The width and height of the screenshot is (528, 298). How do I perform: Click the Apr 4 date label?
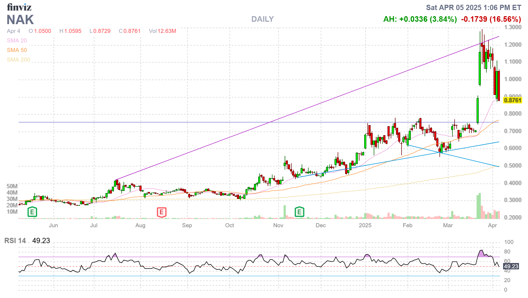(x=14, y=31)
